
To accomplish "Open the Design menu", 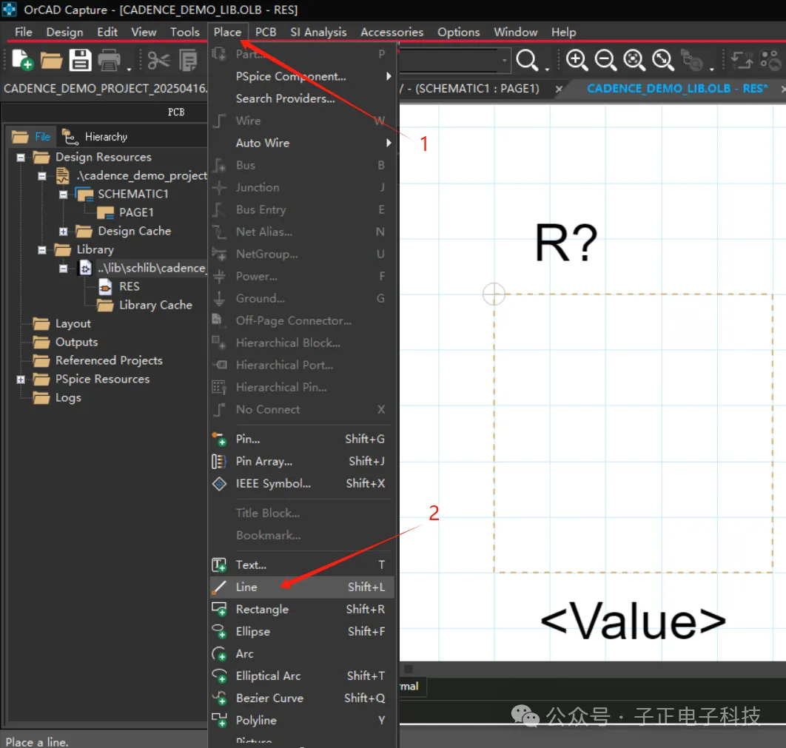I will click(x=64, y=32).
